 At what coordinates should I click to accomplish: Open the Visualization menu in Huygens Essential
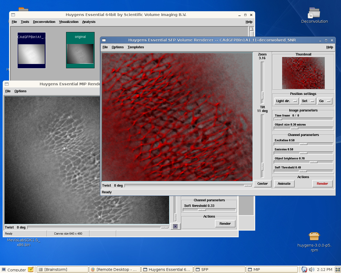[x=69, y=22]
